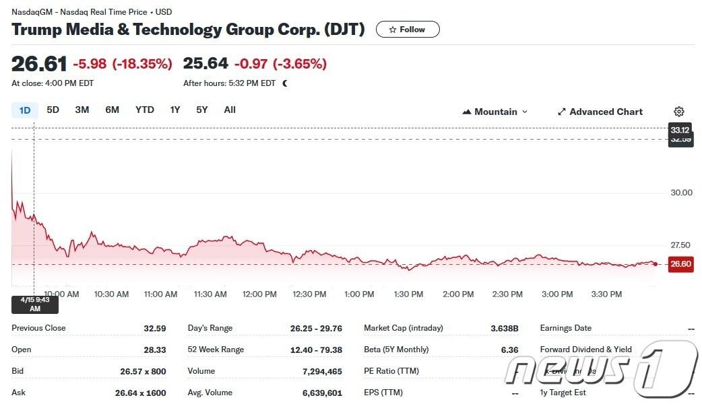Select the 1D time range tab
This screenshot has height=406, width=702.
[25, 110]
